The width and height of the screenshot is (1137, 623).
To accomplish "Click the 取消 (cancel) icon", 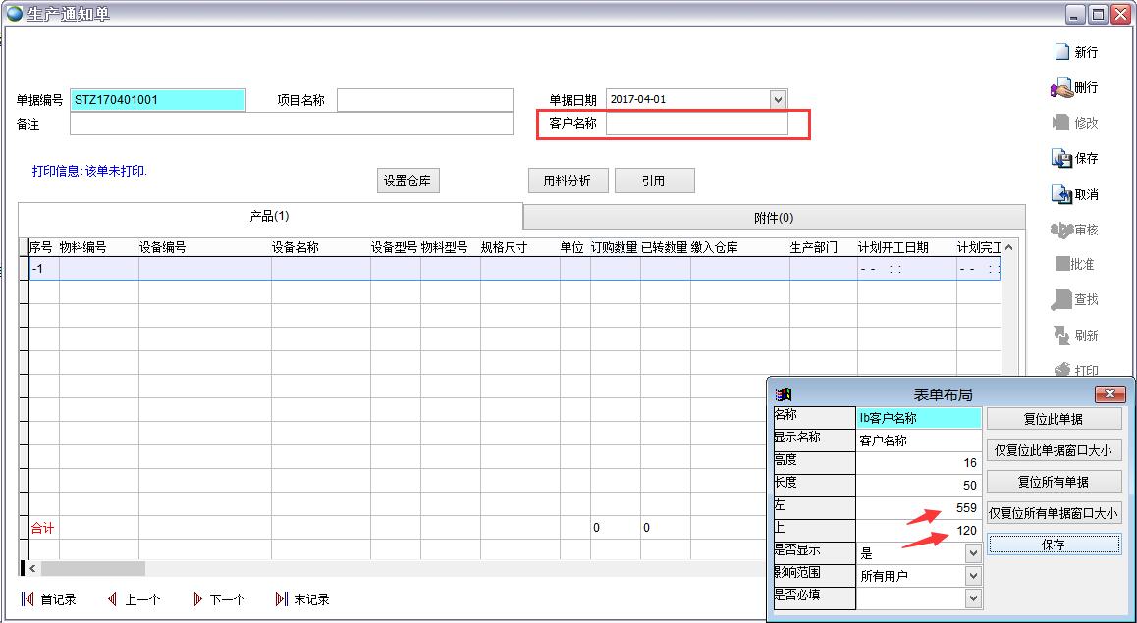I will tap(1061, 194).
